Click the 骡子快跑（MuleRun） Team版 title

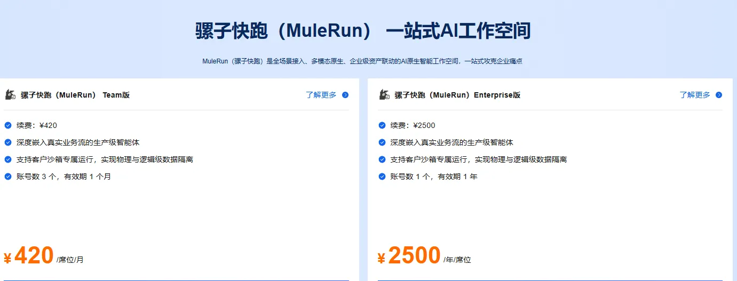coord(75,95)
